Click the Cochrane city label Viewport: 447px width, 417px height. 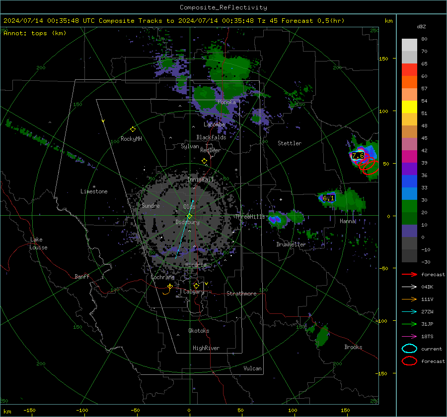(162, 277)
